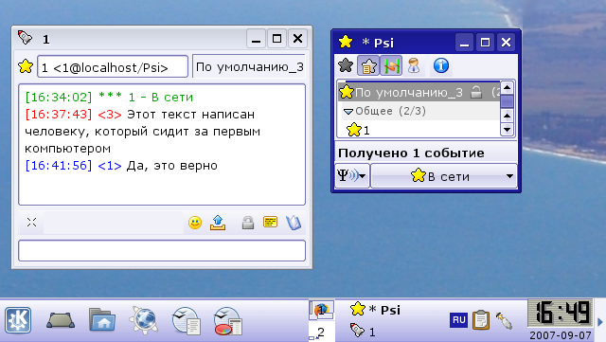Open the home folder from the panel
The width and height of the screenshot is (606, 342).
pos(102,319)
